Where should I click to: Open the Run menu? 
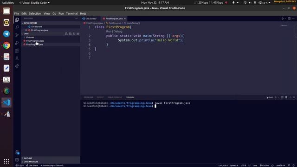(x=61, y=13)
